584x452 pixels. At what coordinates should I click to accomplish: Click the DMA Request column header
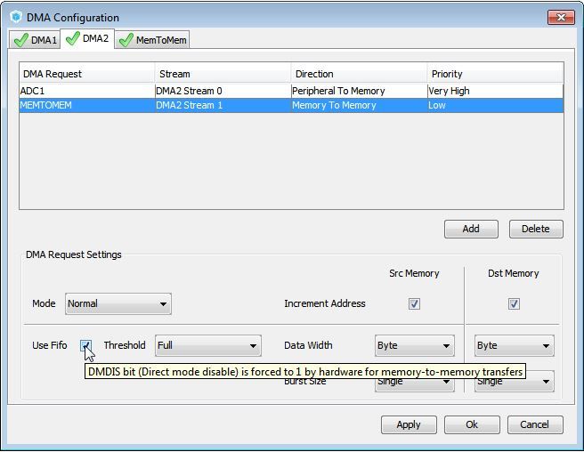click(86, 74)
